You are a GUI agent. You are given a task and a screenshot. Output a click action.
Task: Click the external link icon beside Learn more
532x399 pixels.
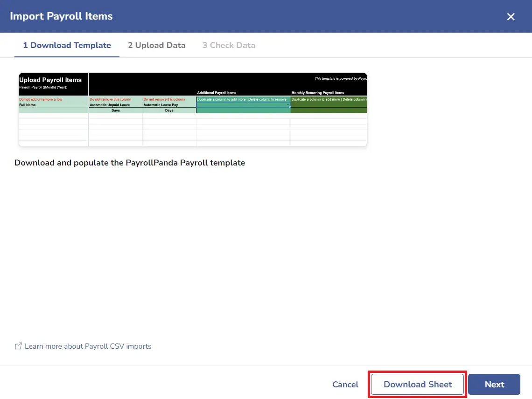(x=18, y=346)
